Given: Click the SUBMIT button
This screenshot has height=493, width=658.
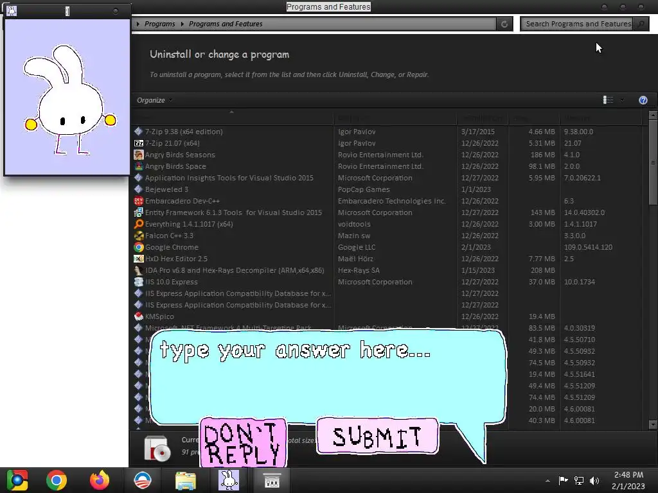Looking at the screenshot, I should 377,436.
